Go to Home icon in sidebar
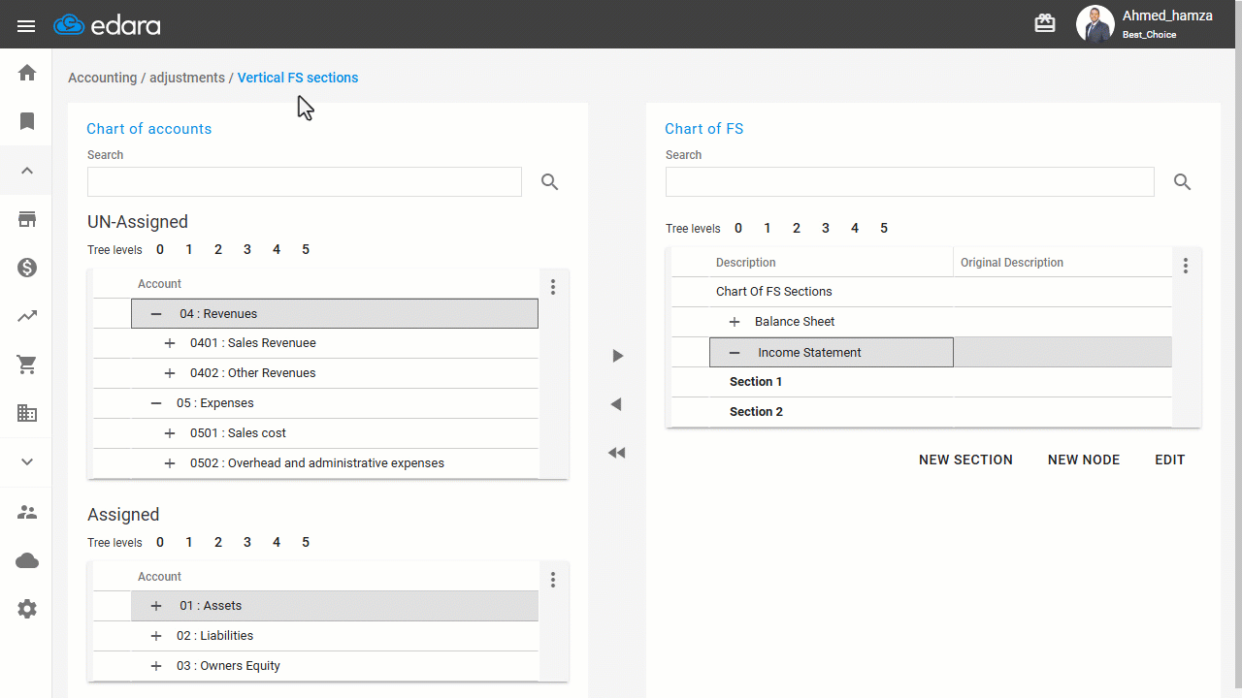The height and width of the screenshot is (698, 1242). (27, 73)
